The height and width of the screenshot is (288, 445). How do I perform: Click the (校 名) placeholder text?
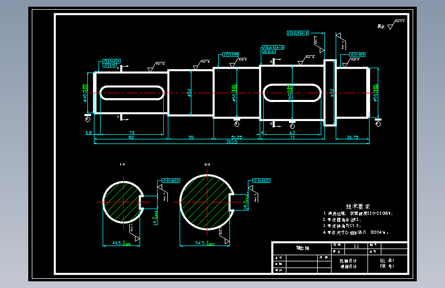tap(387, 260)
